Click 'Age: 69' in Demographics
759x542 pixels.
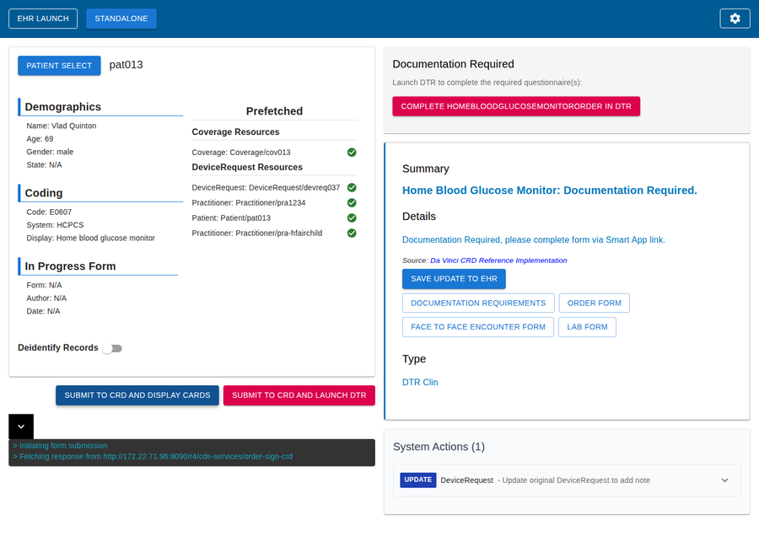pos(40,139)
